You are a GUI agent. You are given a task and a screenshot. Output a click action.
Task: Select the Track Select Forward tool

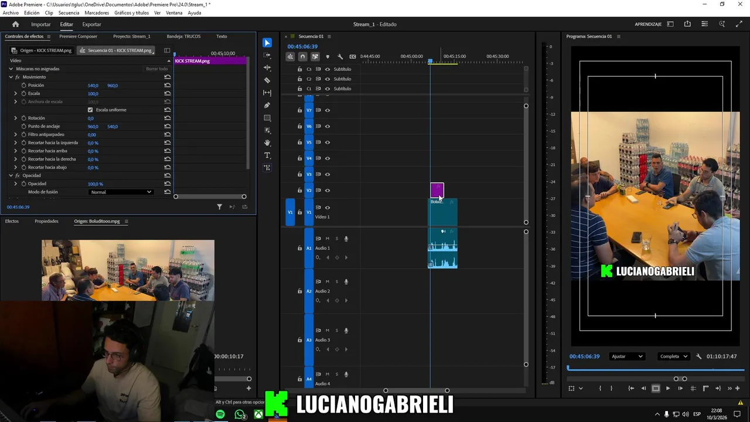pos(267,55)
